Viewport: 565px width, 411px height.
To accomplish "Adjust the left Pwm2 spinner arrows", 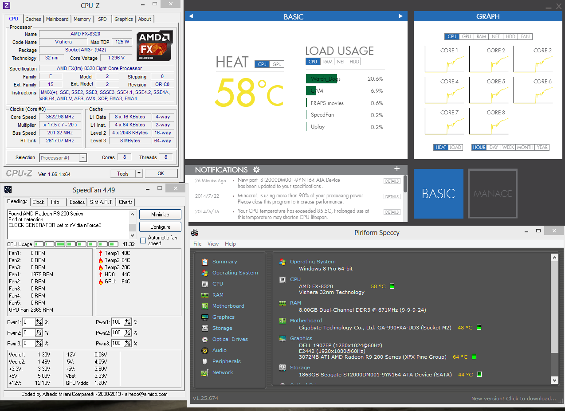I will pyautogui.click(x=39, y=333).
